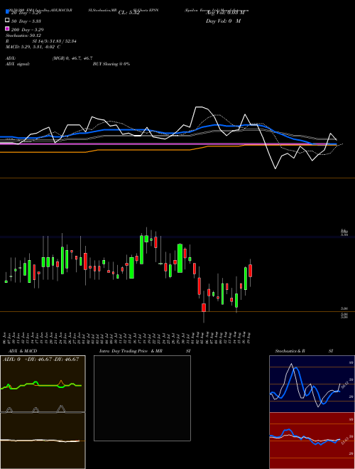355x469 pixels.
Task: Open the red RSI indicator chart
Action: pyautogui.click(x=312, y=441)
